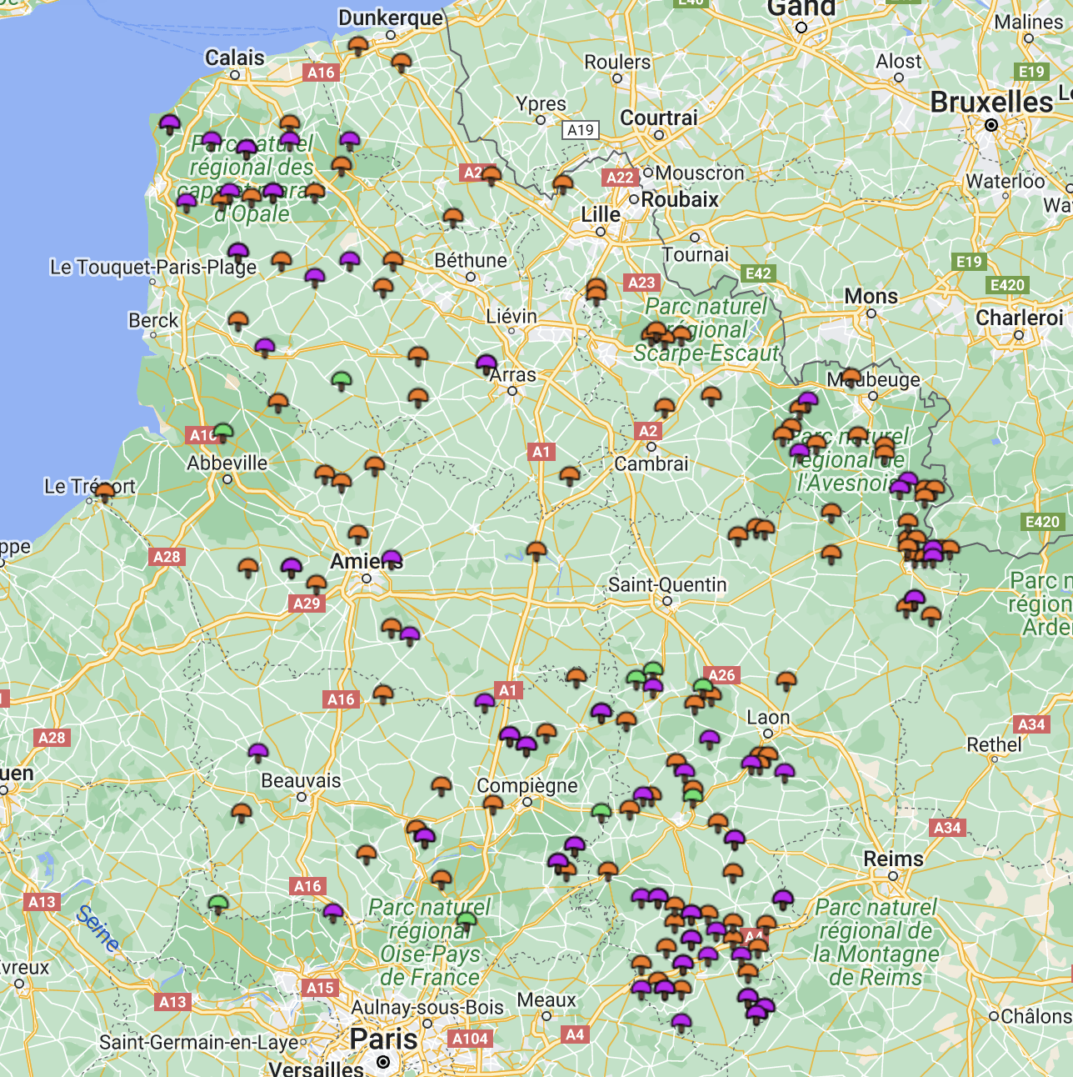Click the purple mushroom marker beside Arras
Viewport: 1073px width, 1077px height.
point(487,363)
